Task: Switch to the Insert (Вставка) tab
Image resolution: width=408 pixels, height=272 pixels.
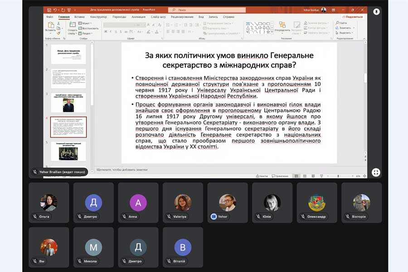Action: 79,17
